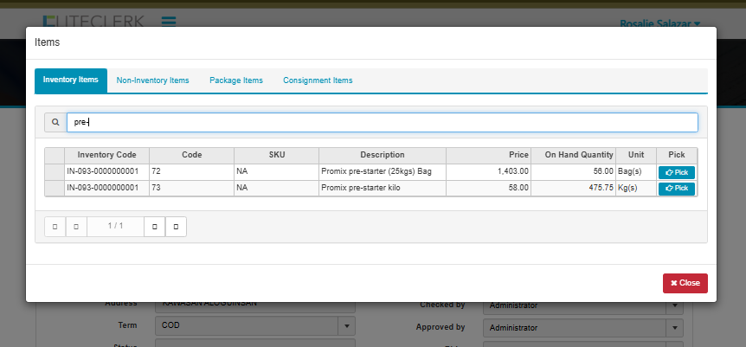The height and width of the screenshot is (347, 746).
Task: Click price cell 1,403.00
Action: 489,172
